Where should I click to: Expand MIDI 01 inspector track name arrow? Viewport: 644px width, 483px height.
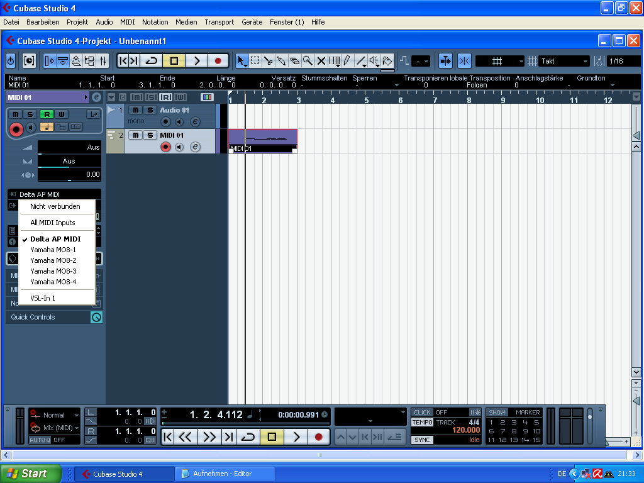coord(86,97)
